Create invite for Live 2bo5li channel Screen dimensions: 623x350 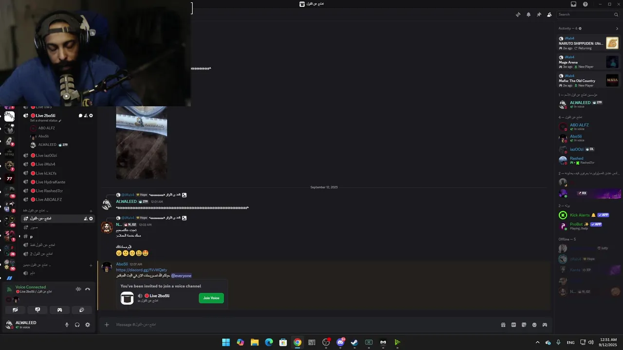(x=86, y=116)
